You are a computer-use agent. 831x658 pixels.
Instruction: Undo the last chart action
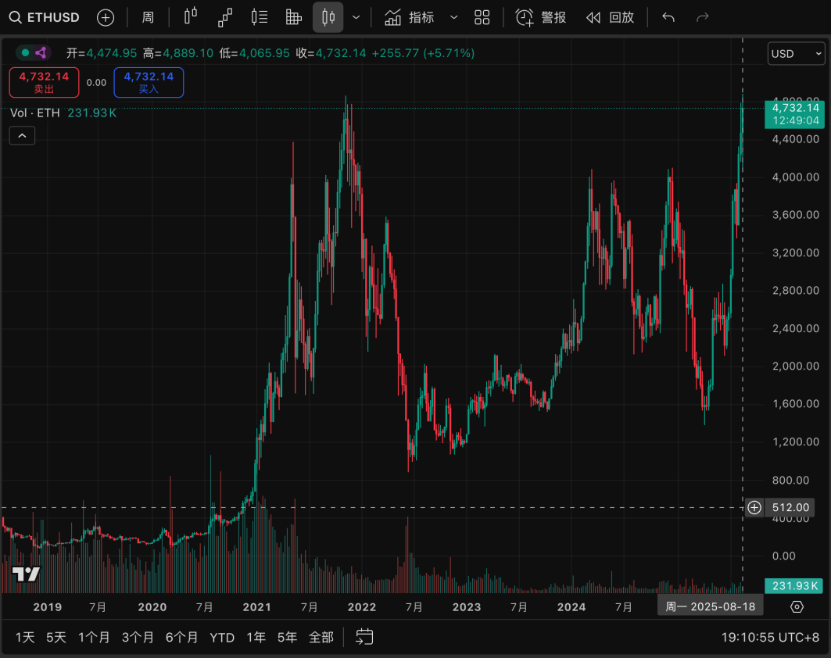(x=667, y=16)
